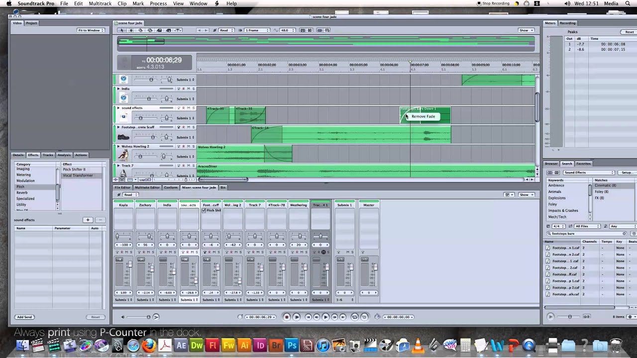Toggle the cycle loop button

355,317
